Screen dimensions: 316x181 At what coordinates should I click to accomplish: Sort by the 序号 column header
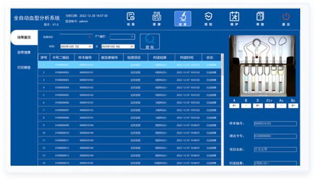coord(44,58)
